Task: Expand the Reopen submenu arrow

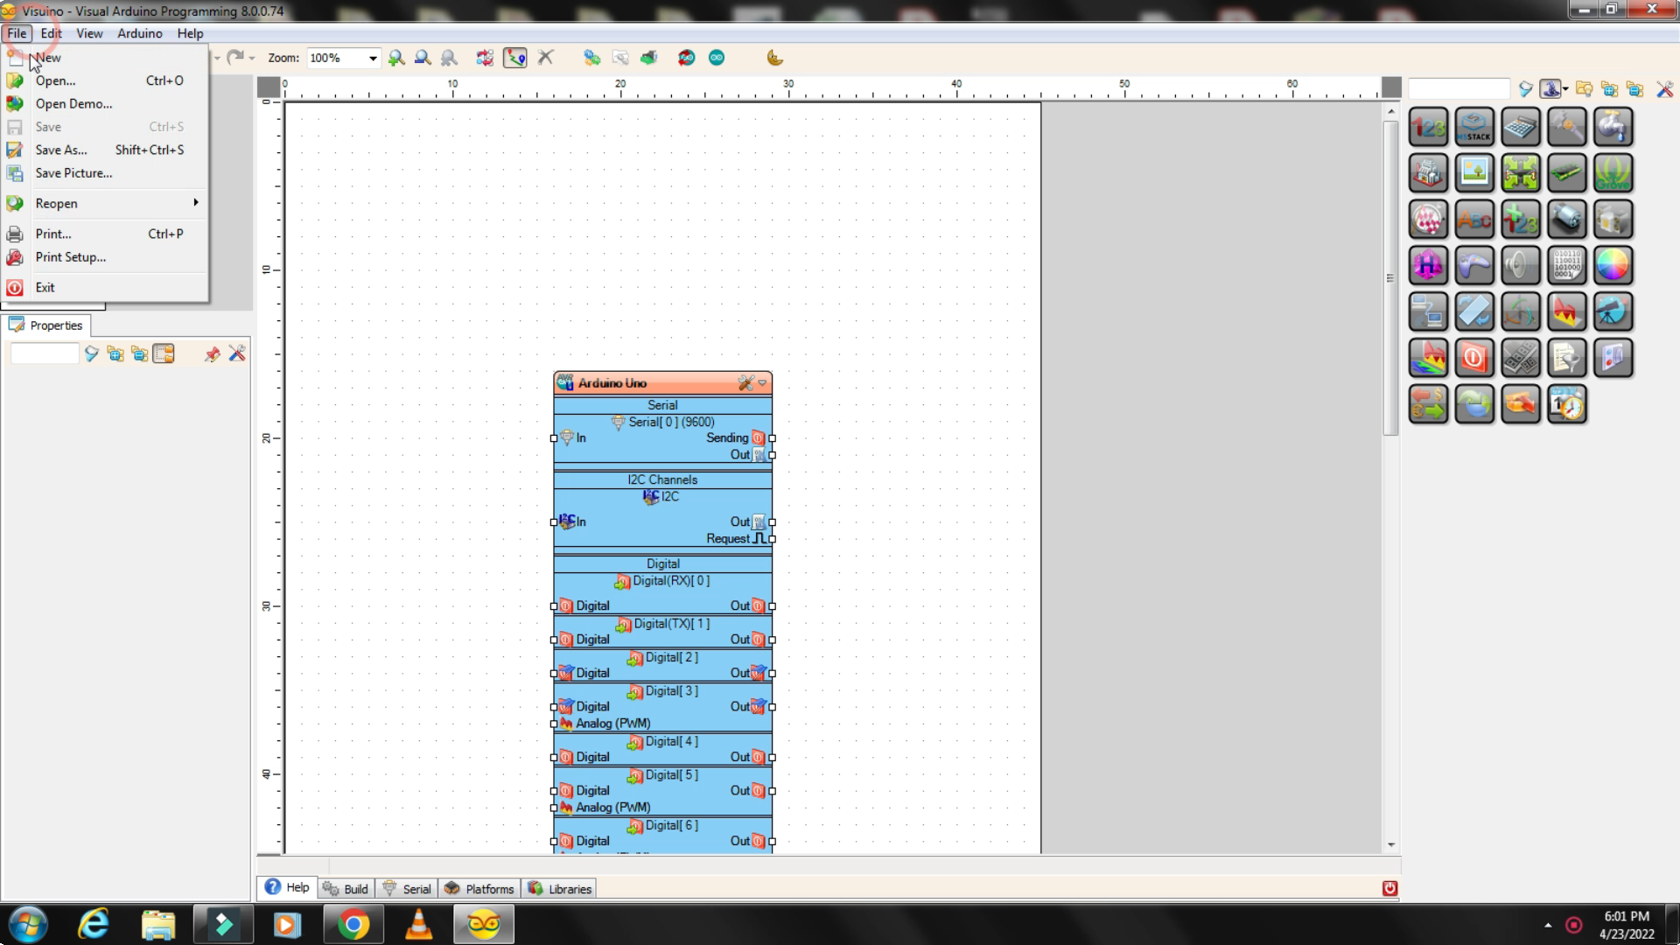Action: point(196,203)
